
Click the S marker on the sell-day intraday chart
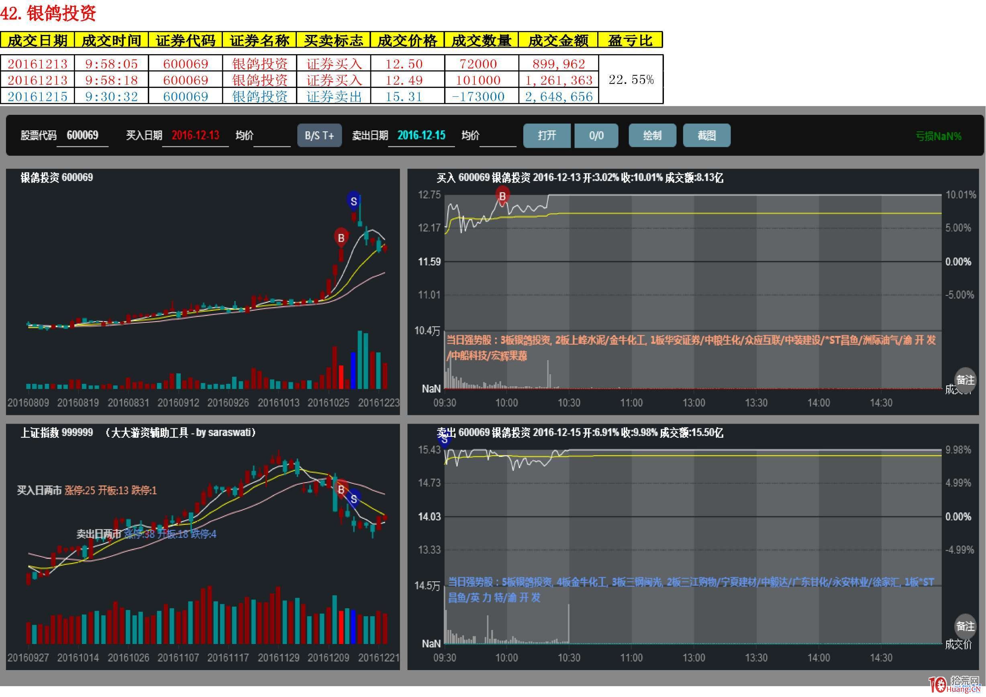(x=445, y=440)
